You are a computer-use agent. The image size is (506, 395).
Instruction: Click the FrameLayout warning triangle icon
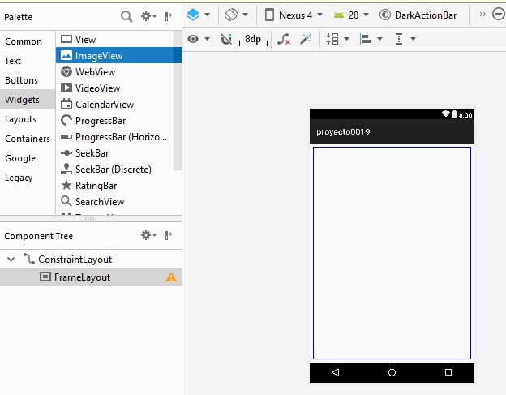(x=170, y=277)
